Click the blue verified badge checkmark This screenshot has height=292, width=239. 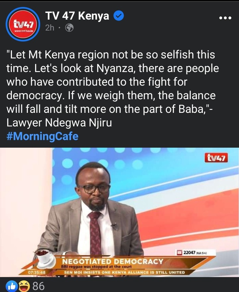[119, 16]
